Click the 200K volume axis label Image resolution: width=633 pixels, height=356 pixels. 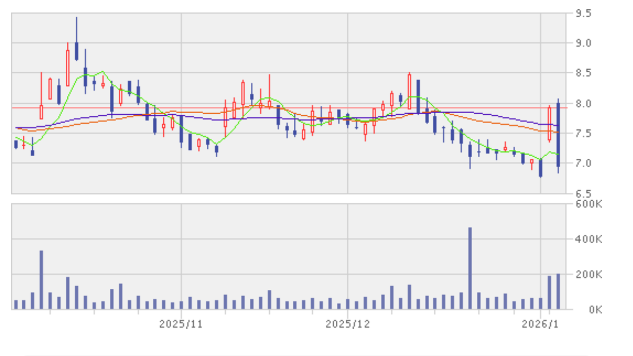coord(588,275)
